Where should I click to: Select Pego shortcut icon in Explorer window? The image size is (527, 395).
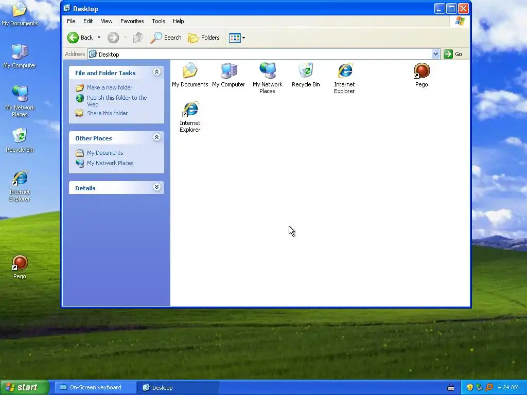(421, 75)
